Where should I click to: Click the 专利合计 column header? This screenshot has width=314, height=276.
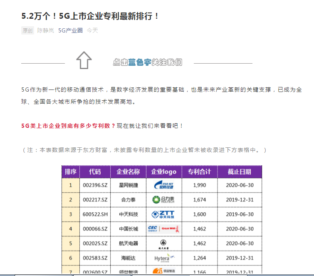point(200,172)
